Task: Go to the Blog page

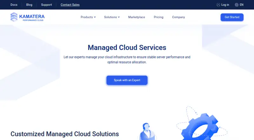Action: point(29,5)
